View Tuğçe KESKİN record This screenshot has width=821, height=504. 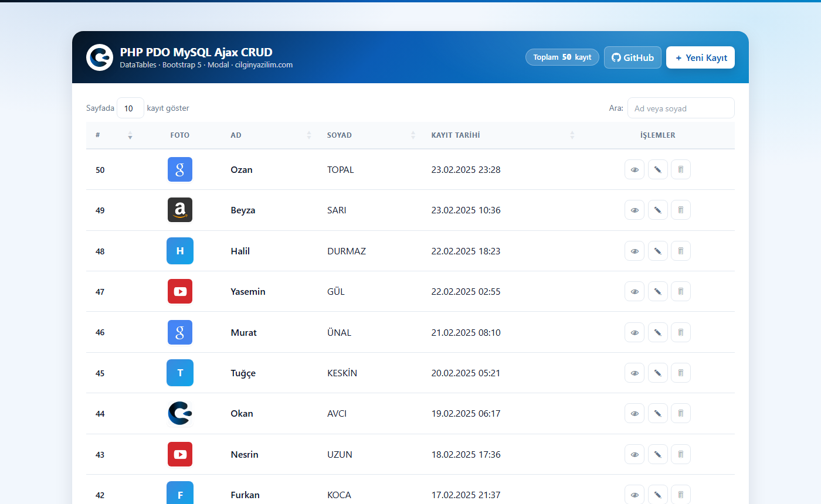click(635, 373)
